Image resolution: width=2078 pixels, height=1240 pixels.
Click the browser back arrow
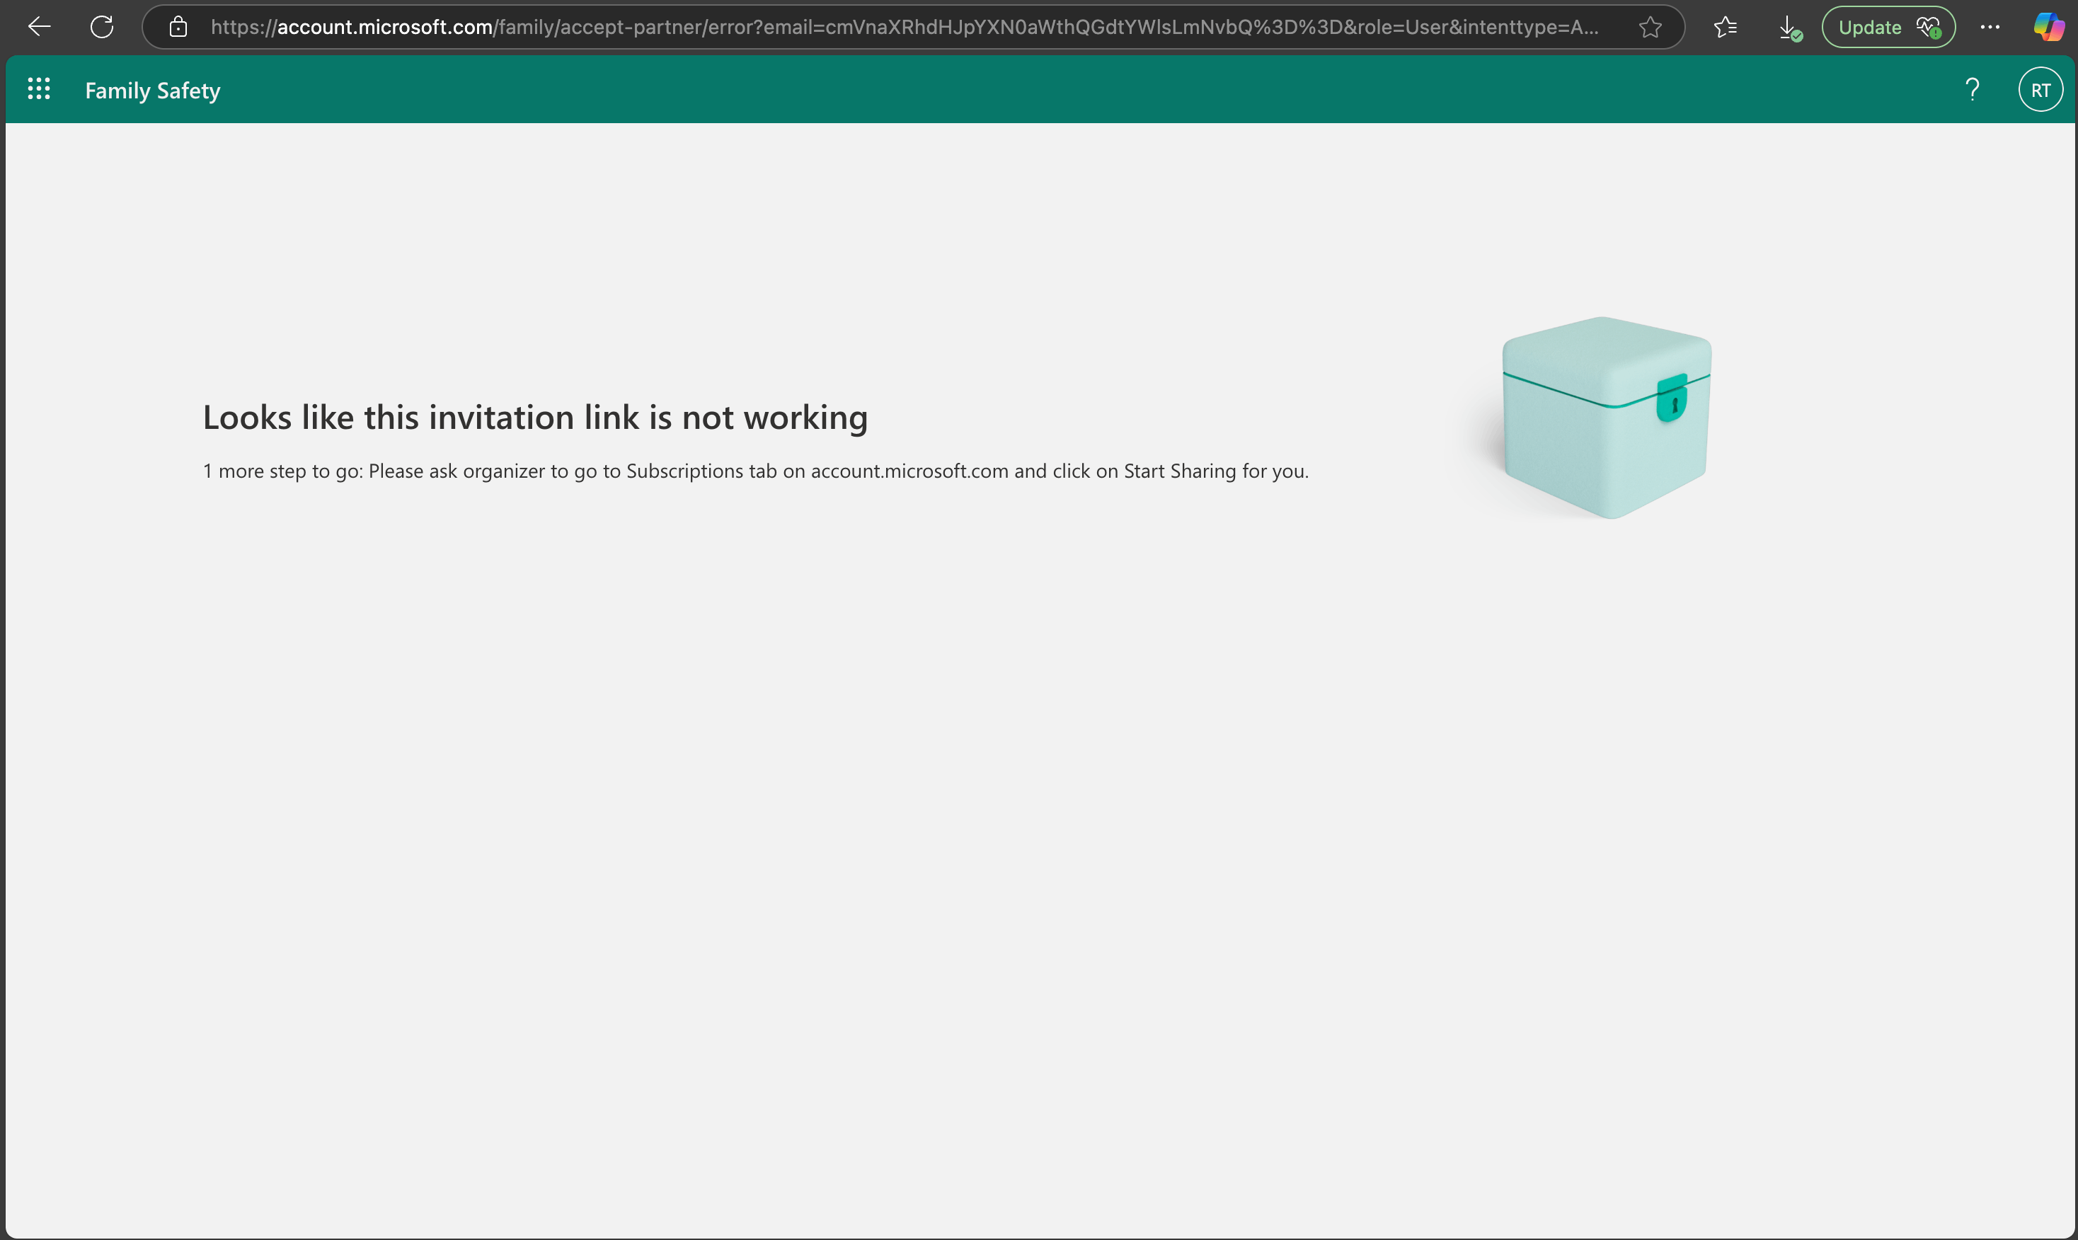coord(39,27)
